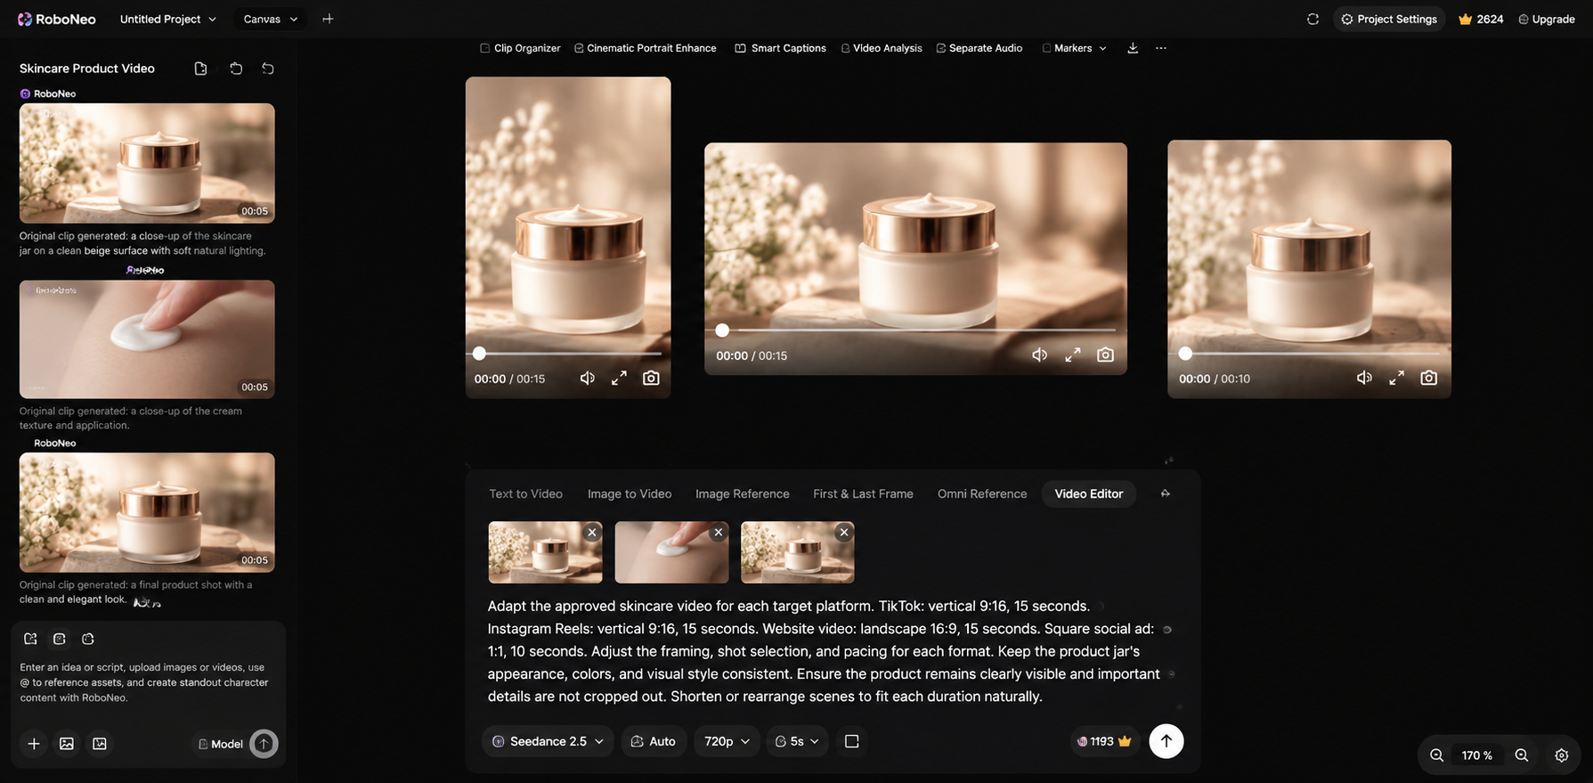Capture snapshot of the 00:10 video

coord(1428,379)
